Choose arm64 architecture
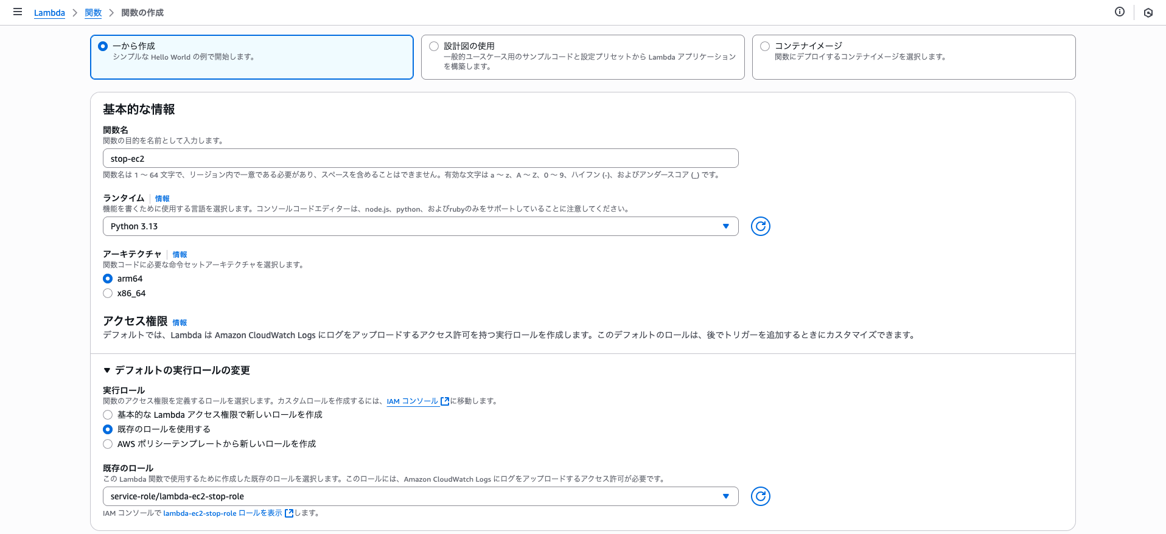This screenshot has width=1166, height=534. (108, 279)
